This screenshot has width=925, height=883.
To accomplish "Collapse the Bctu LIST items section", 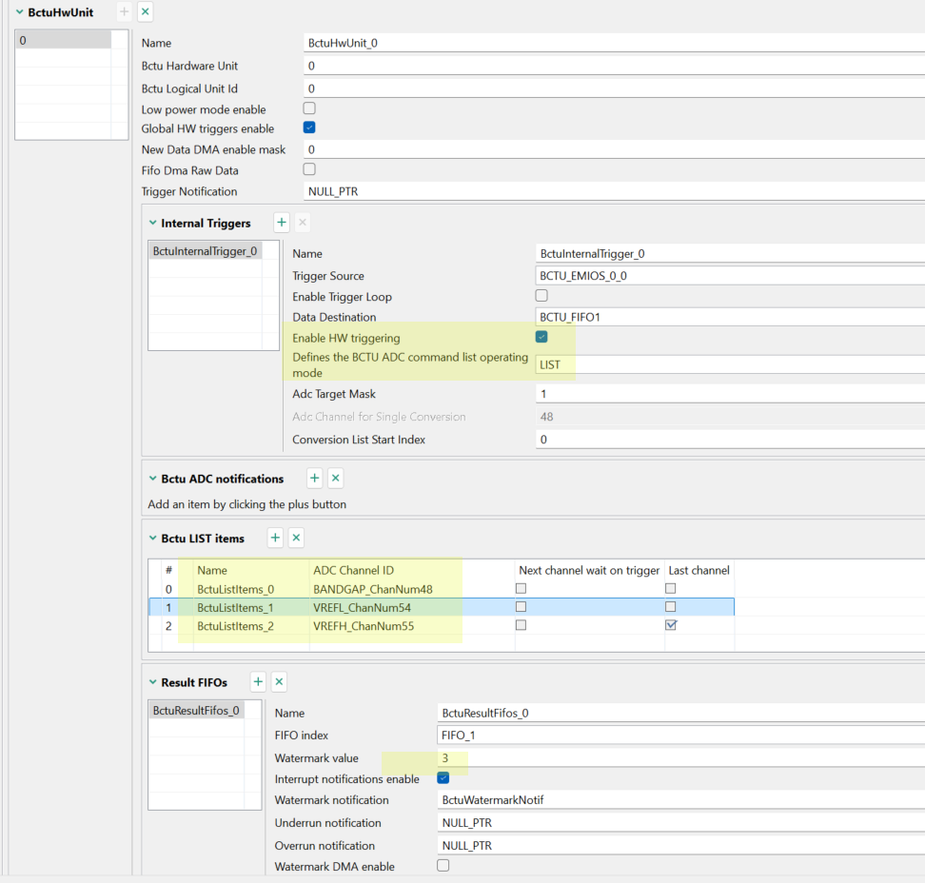I will pos(153,538).
